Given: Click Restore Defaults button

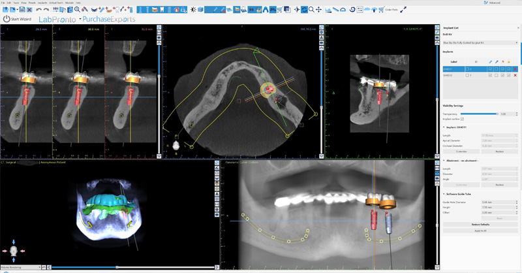Looking at the screenshot, I should point(480,225).
